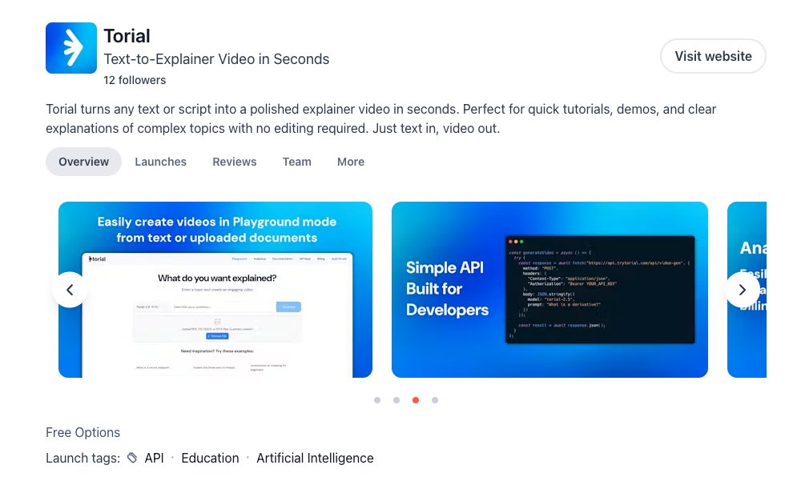Advance the gallery with the right arrow
Screen dimensions: 785x481
(743, 290)
